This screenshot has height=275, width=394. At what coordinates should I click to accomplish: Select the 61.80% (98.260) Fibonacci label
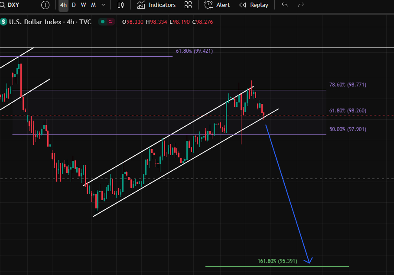click(348, 111)
